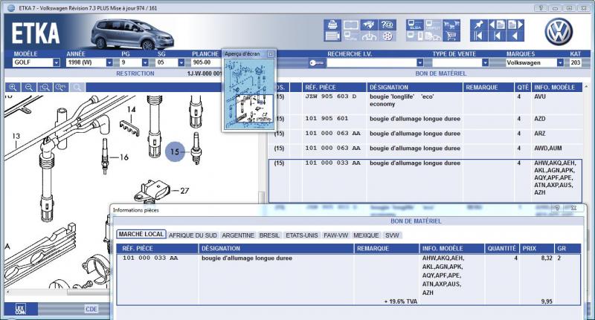Switch to the Afrique du Sud tab
The image size is (595, 320).
click(193, 235)
